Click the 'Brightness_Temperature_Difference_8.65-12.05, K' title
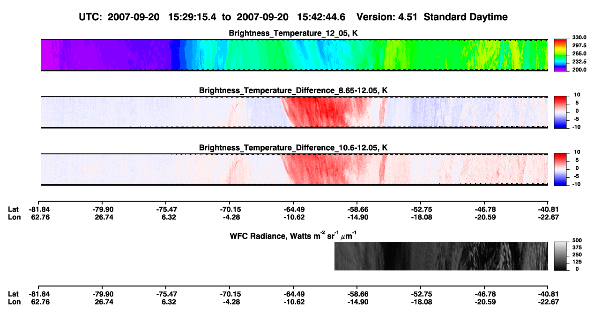The image size is (609, 312). click(294, 90)
